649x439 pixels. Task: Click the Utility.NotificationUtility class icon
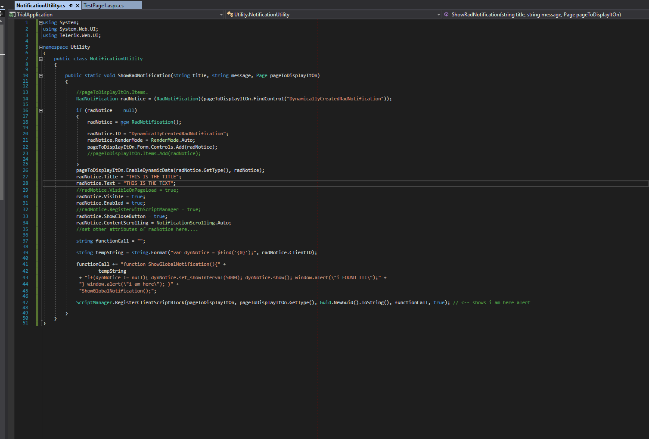[x=230, y=15]
